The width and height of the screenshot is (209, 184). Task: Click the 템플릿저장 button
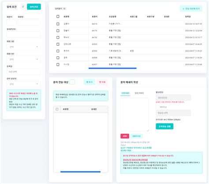[136, 136]
